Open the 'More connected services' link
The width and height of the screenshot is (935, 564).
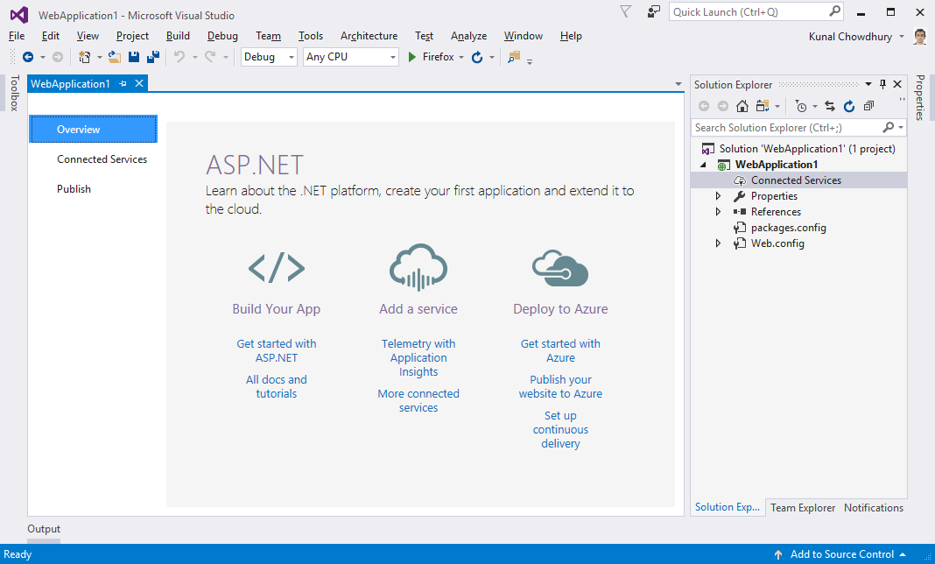pyautogui.click(x=418, y=400)
